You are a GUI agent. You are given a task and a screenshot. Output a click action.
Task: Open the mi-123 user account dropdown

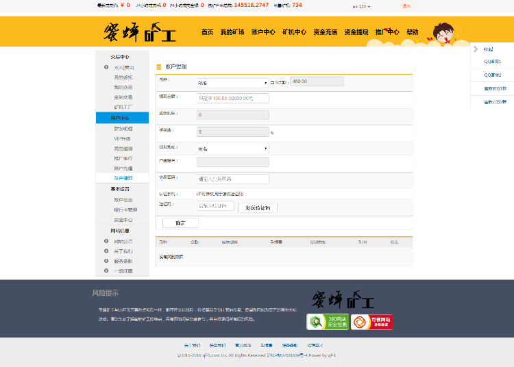[x=361, y=7]
